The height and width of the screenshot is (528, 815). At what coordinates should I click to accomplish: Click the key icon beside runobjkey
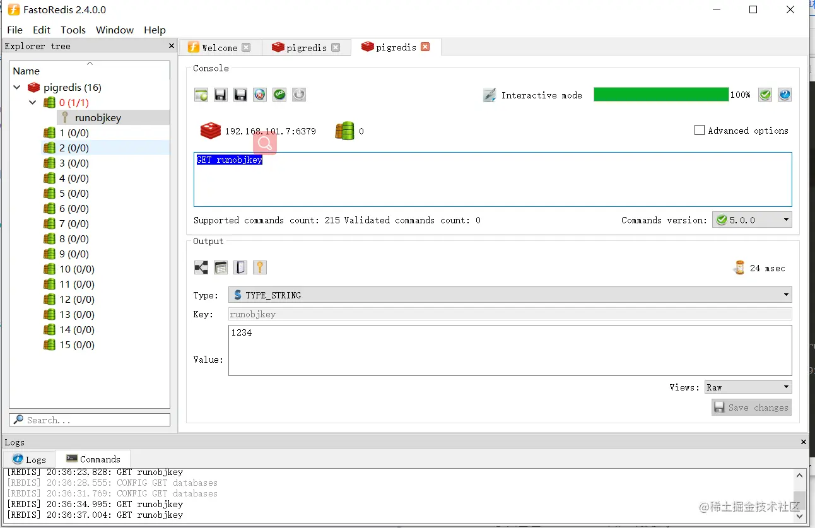[x=64, y=117]
